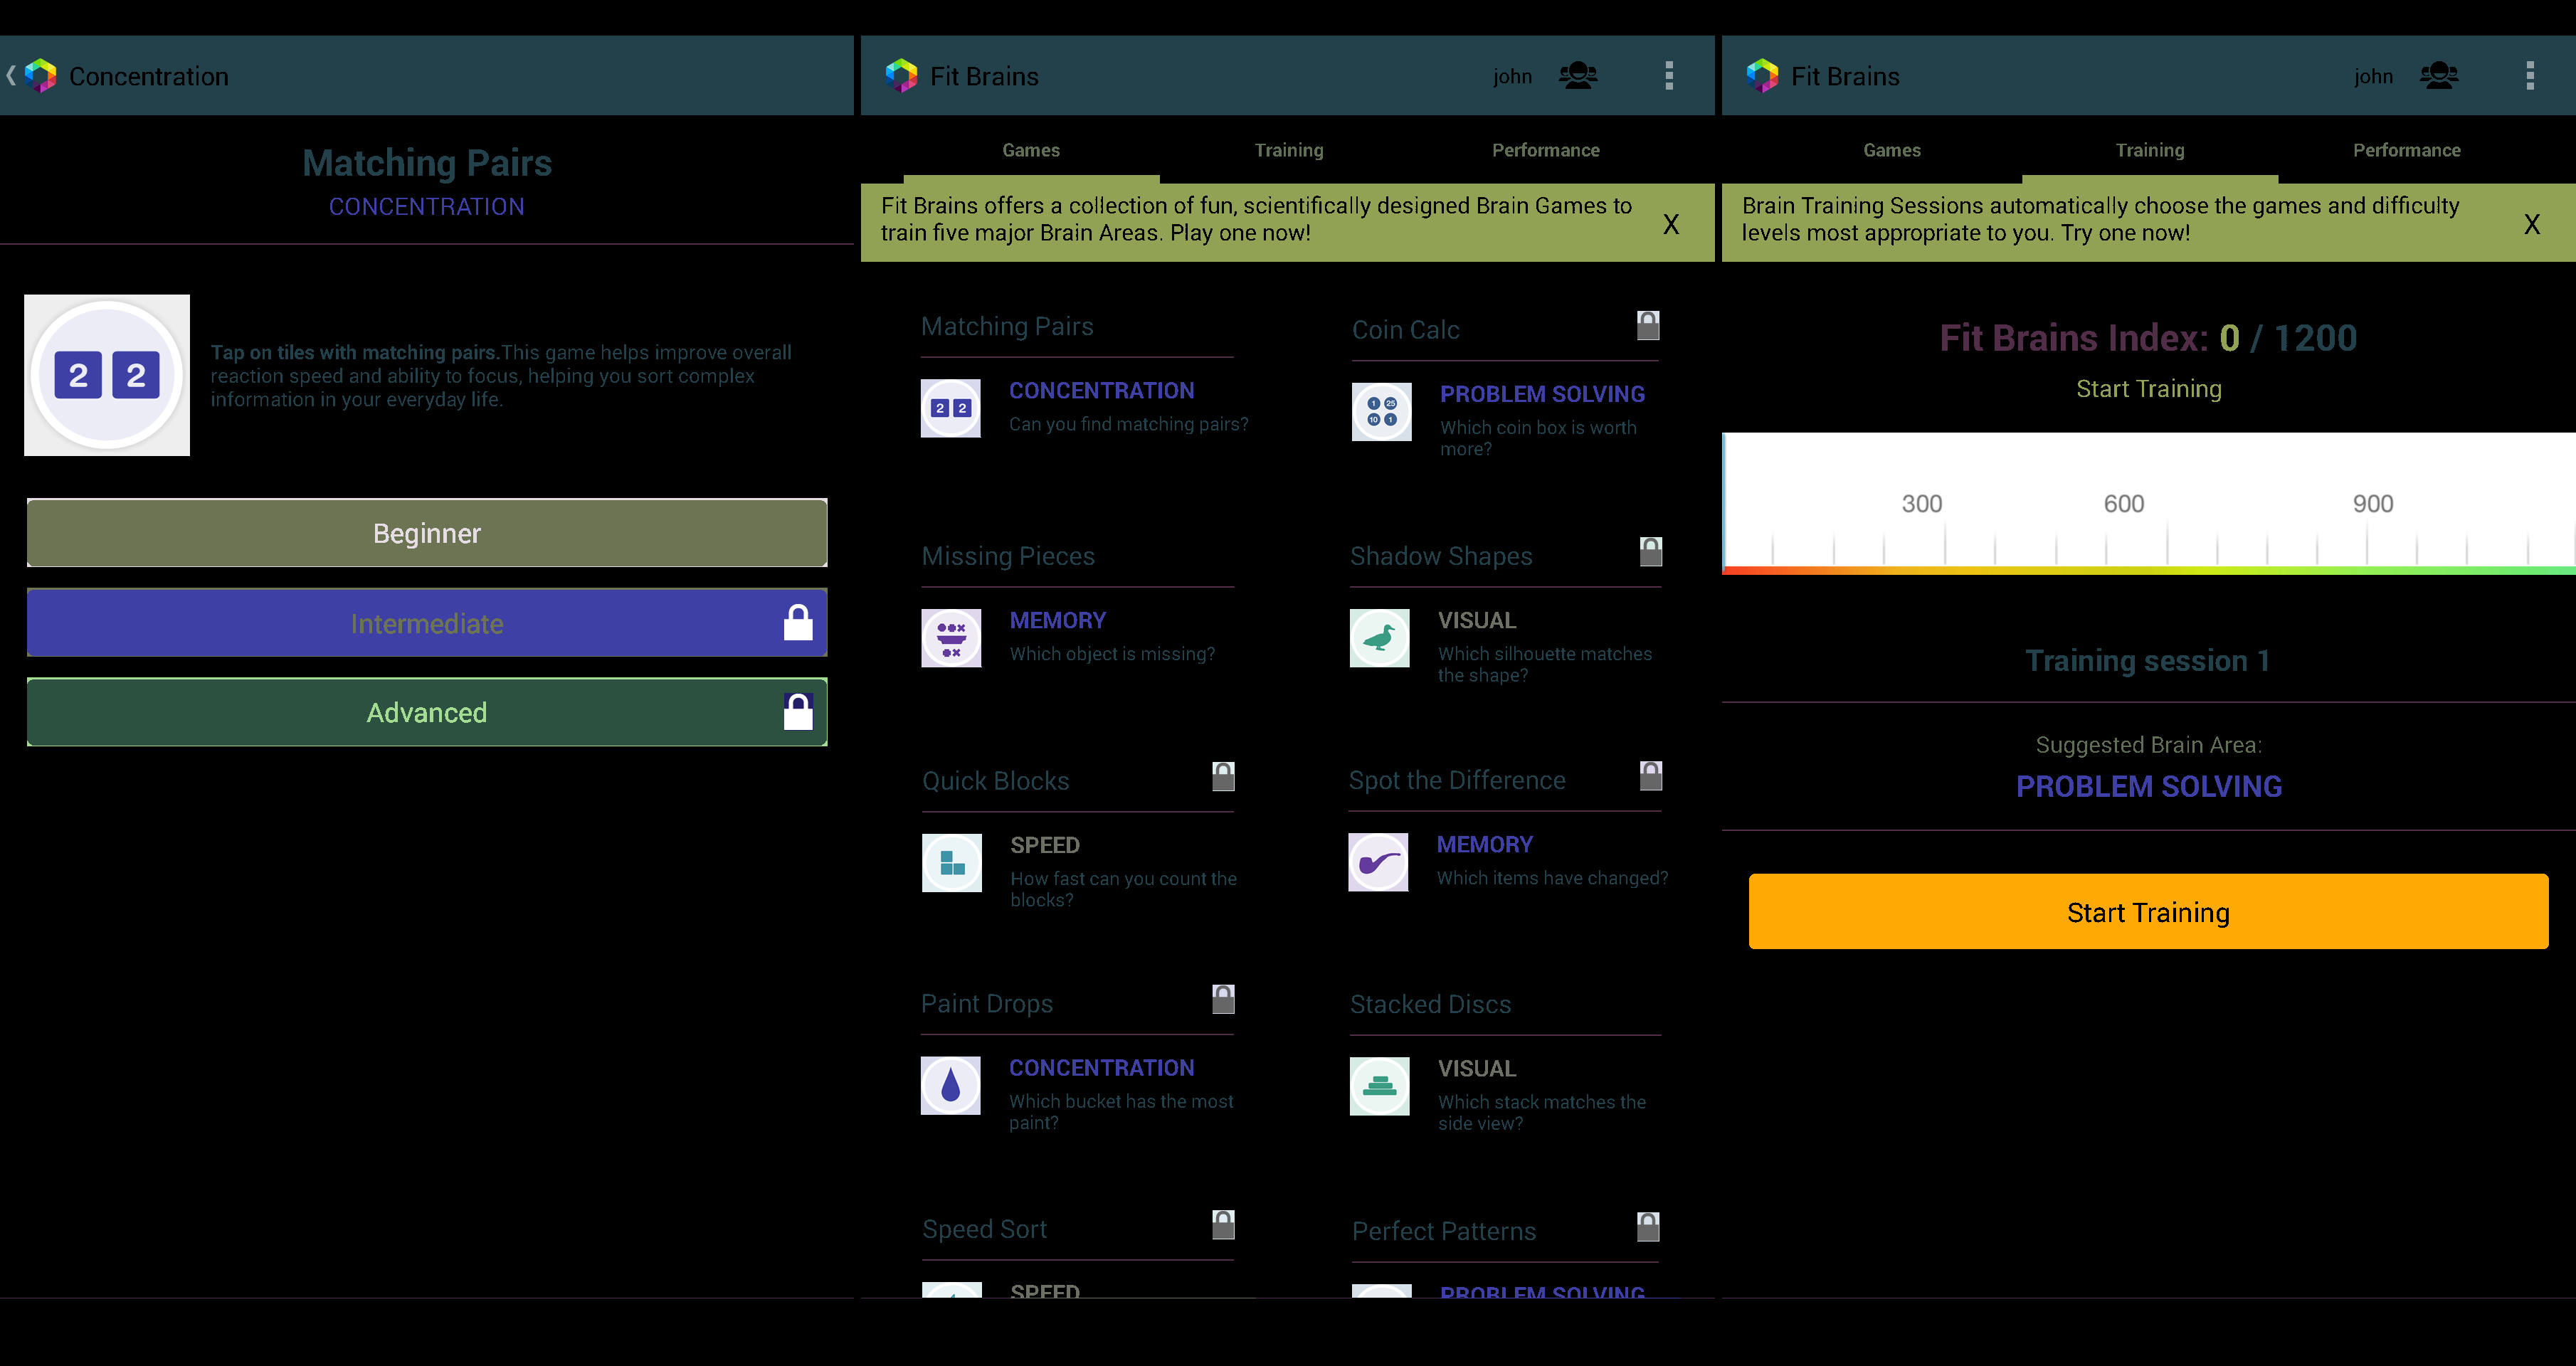Tap lock icon beside Speed Sort
The width and height of the screenshot is (2576, 1366).
pyautogui.click(x=1224, y=1225)
